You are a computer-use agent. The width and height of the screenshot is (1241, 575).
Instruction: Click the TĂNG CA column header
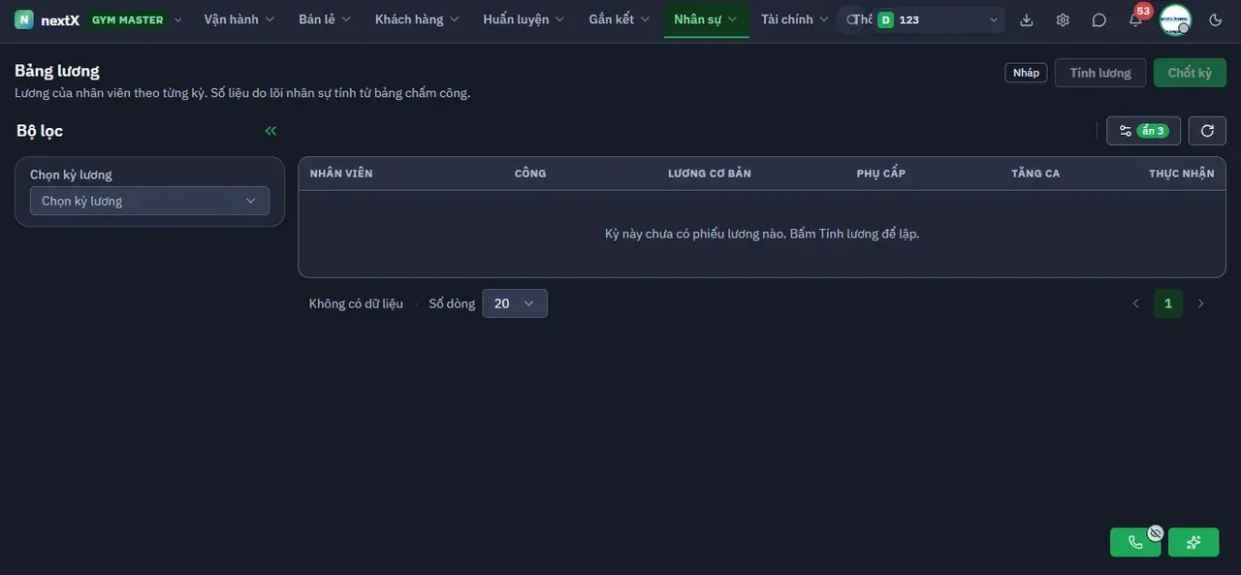pos(1035,174)
